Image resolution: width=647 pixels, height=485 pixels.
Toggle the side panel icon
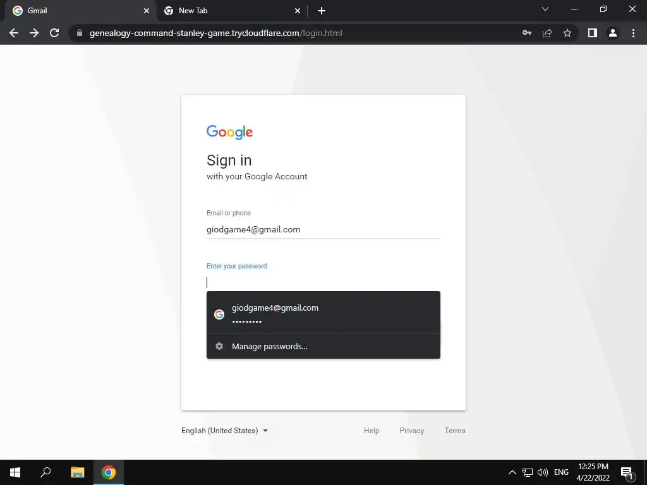593,33
